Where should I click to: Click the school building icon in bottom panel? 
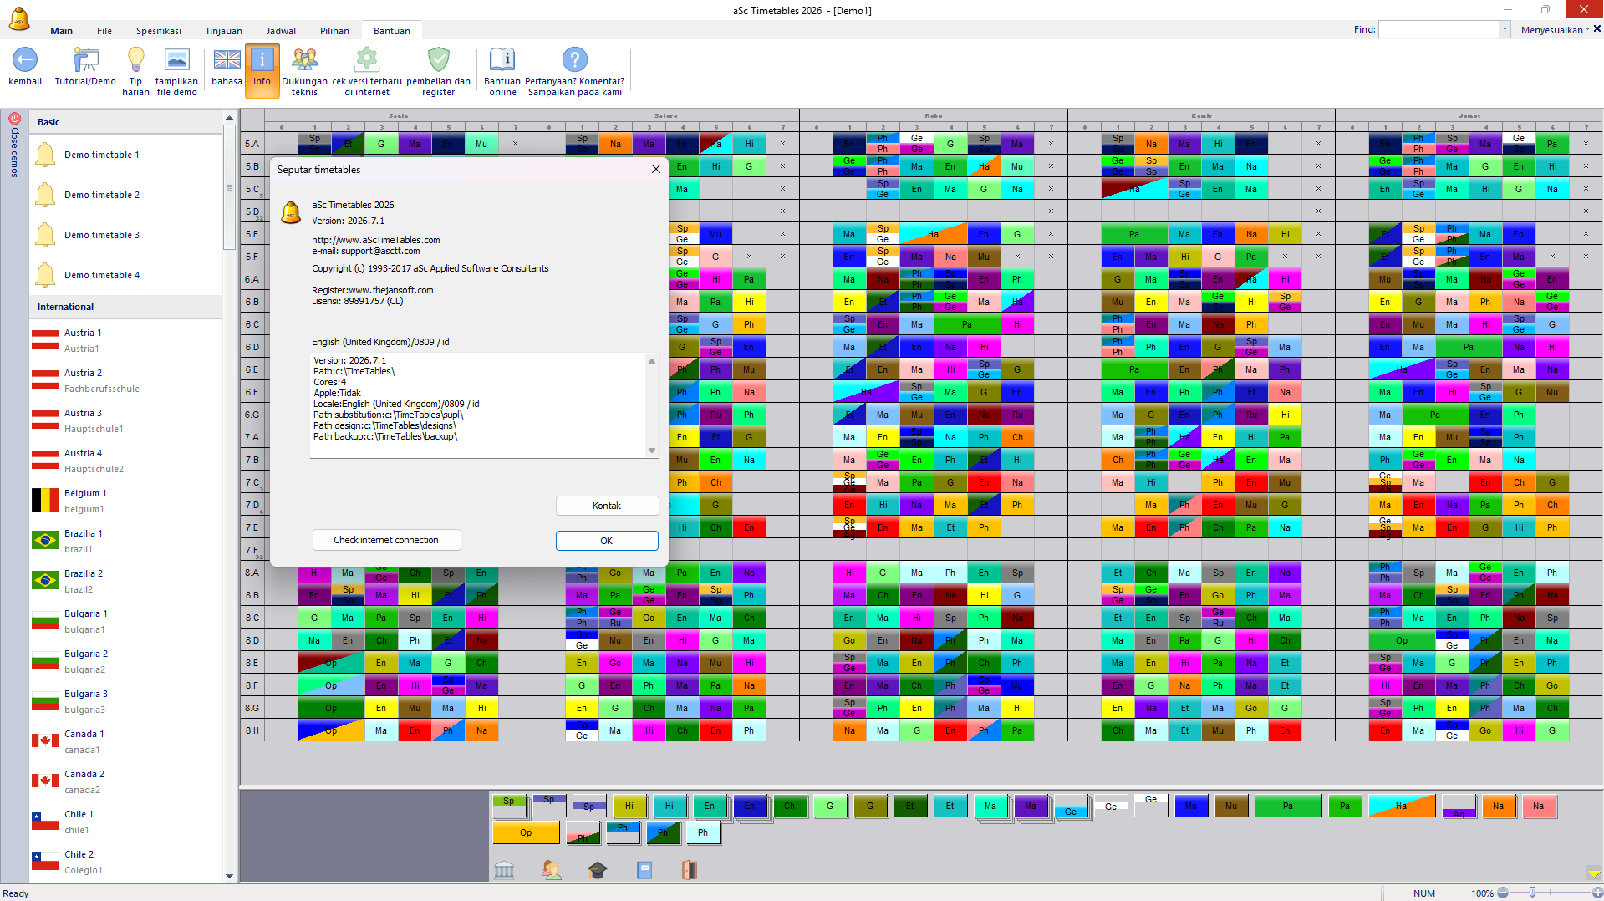pos(504,870)
